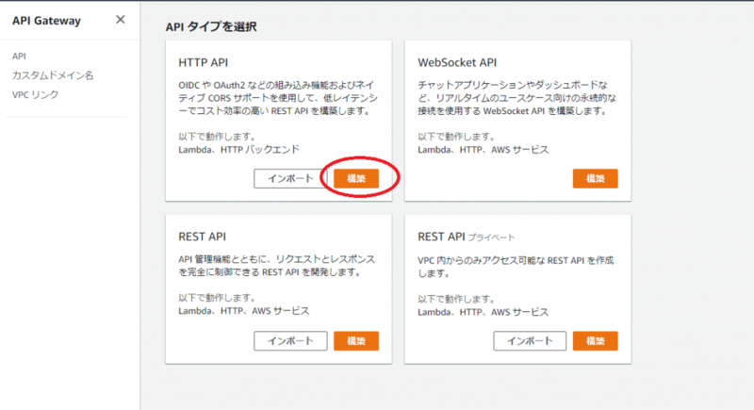Screen dimensions: 754x410
Task: Import into REST API プライベート card
Action: pos(530,341)
